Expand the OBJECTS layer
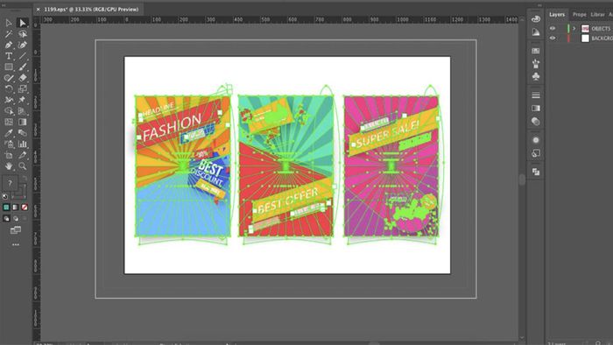Screen dimensions: 613x345 pos(574,28)
